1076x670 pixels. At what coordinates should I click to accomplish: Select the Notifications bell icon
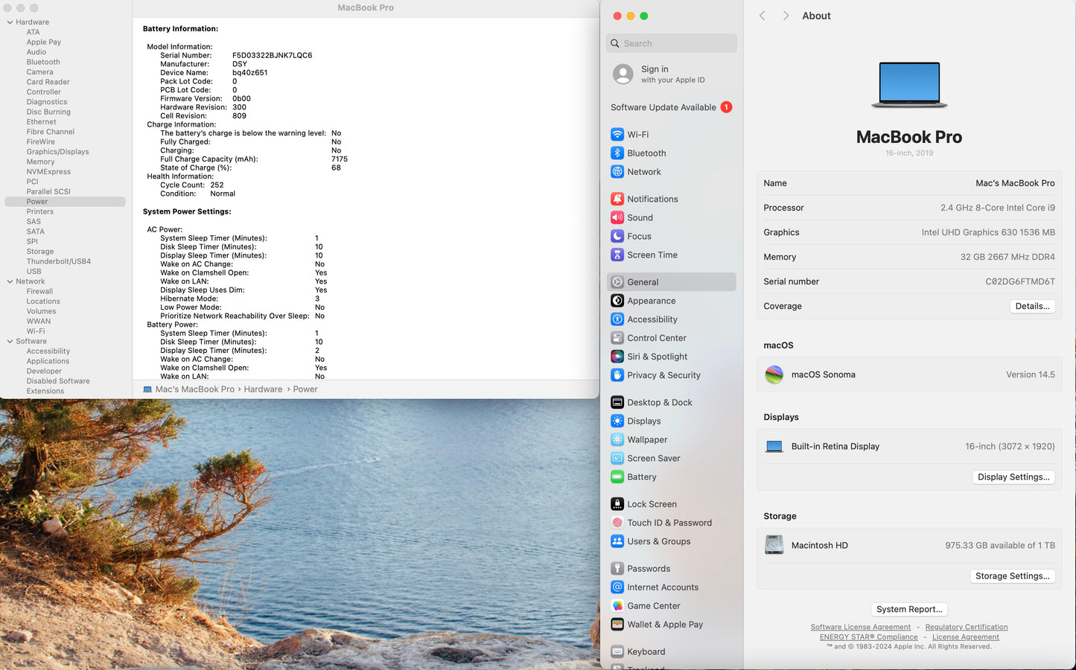coord(617,200)
